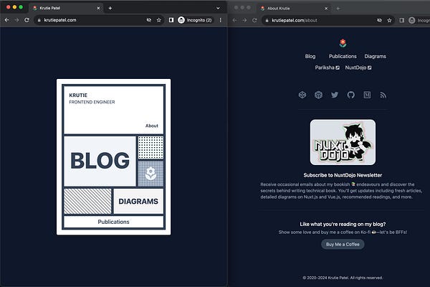Open the NuxtDojo external nav link
430x287 pixels.
(358, 67)
